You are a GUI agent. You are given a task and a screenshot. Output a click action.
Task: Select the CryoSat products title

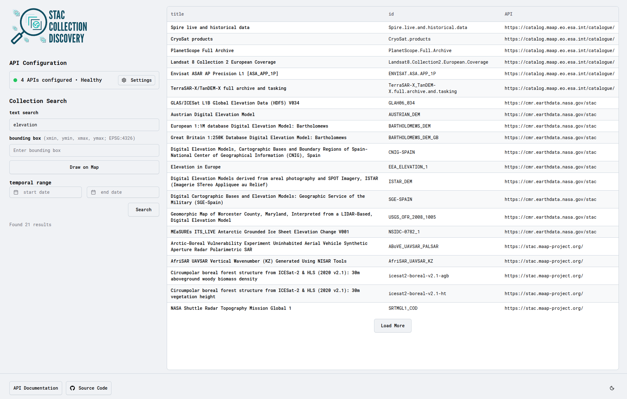pos(192,39)
